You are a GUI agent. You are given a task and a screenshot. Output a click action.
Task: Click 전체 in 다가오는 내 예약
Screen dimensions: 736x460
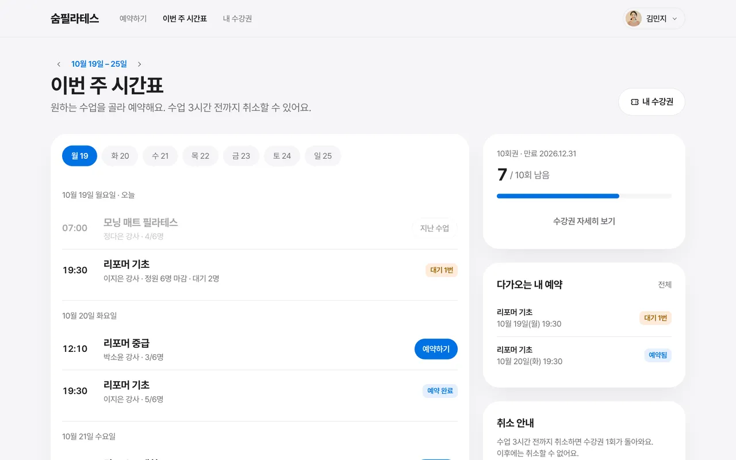click(x=665, y=285)
